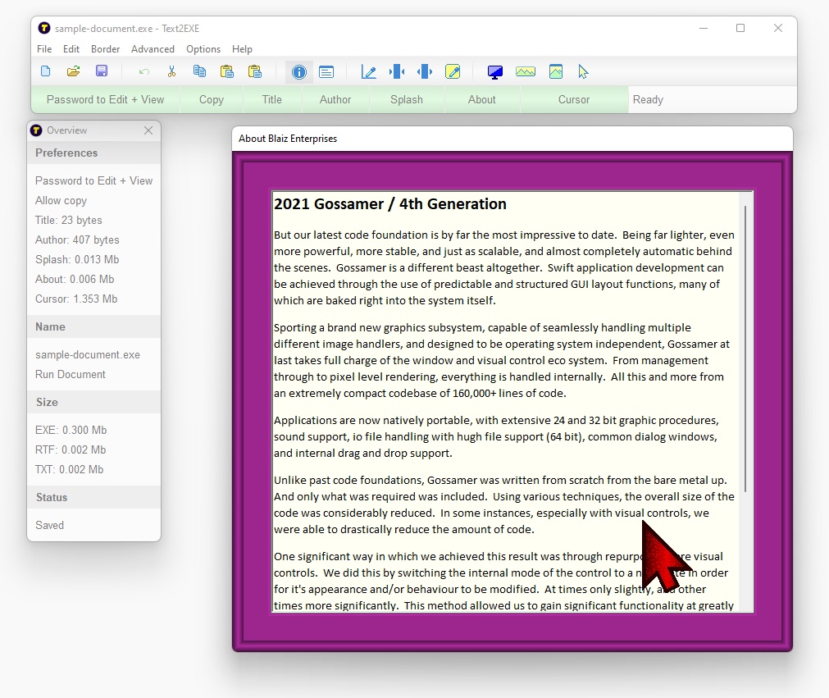
Task: Click Run Document in the Name section
Action: click(x=71, y=374)
